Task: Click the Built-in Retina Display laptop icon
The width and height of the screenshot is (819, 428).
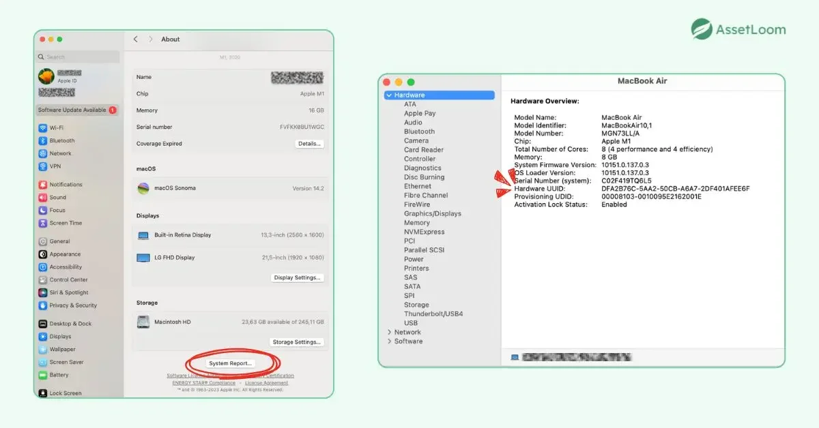Action: pos(143,235)
